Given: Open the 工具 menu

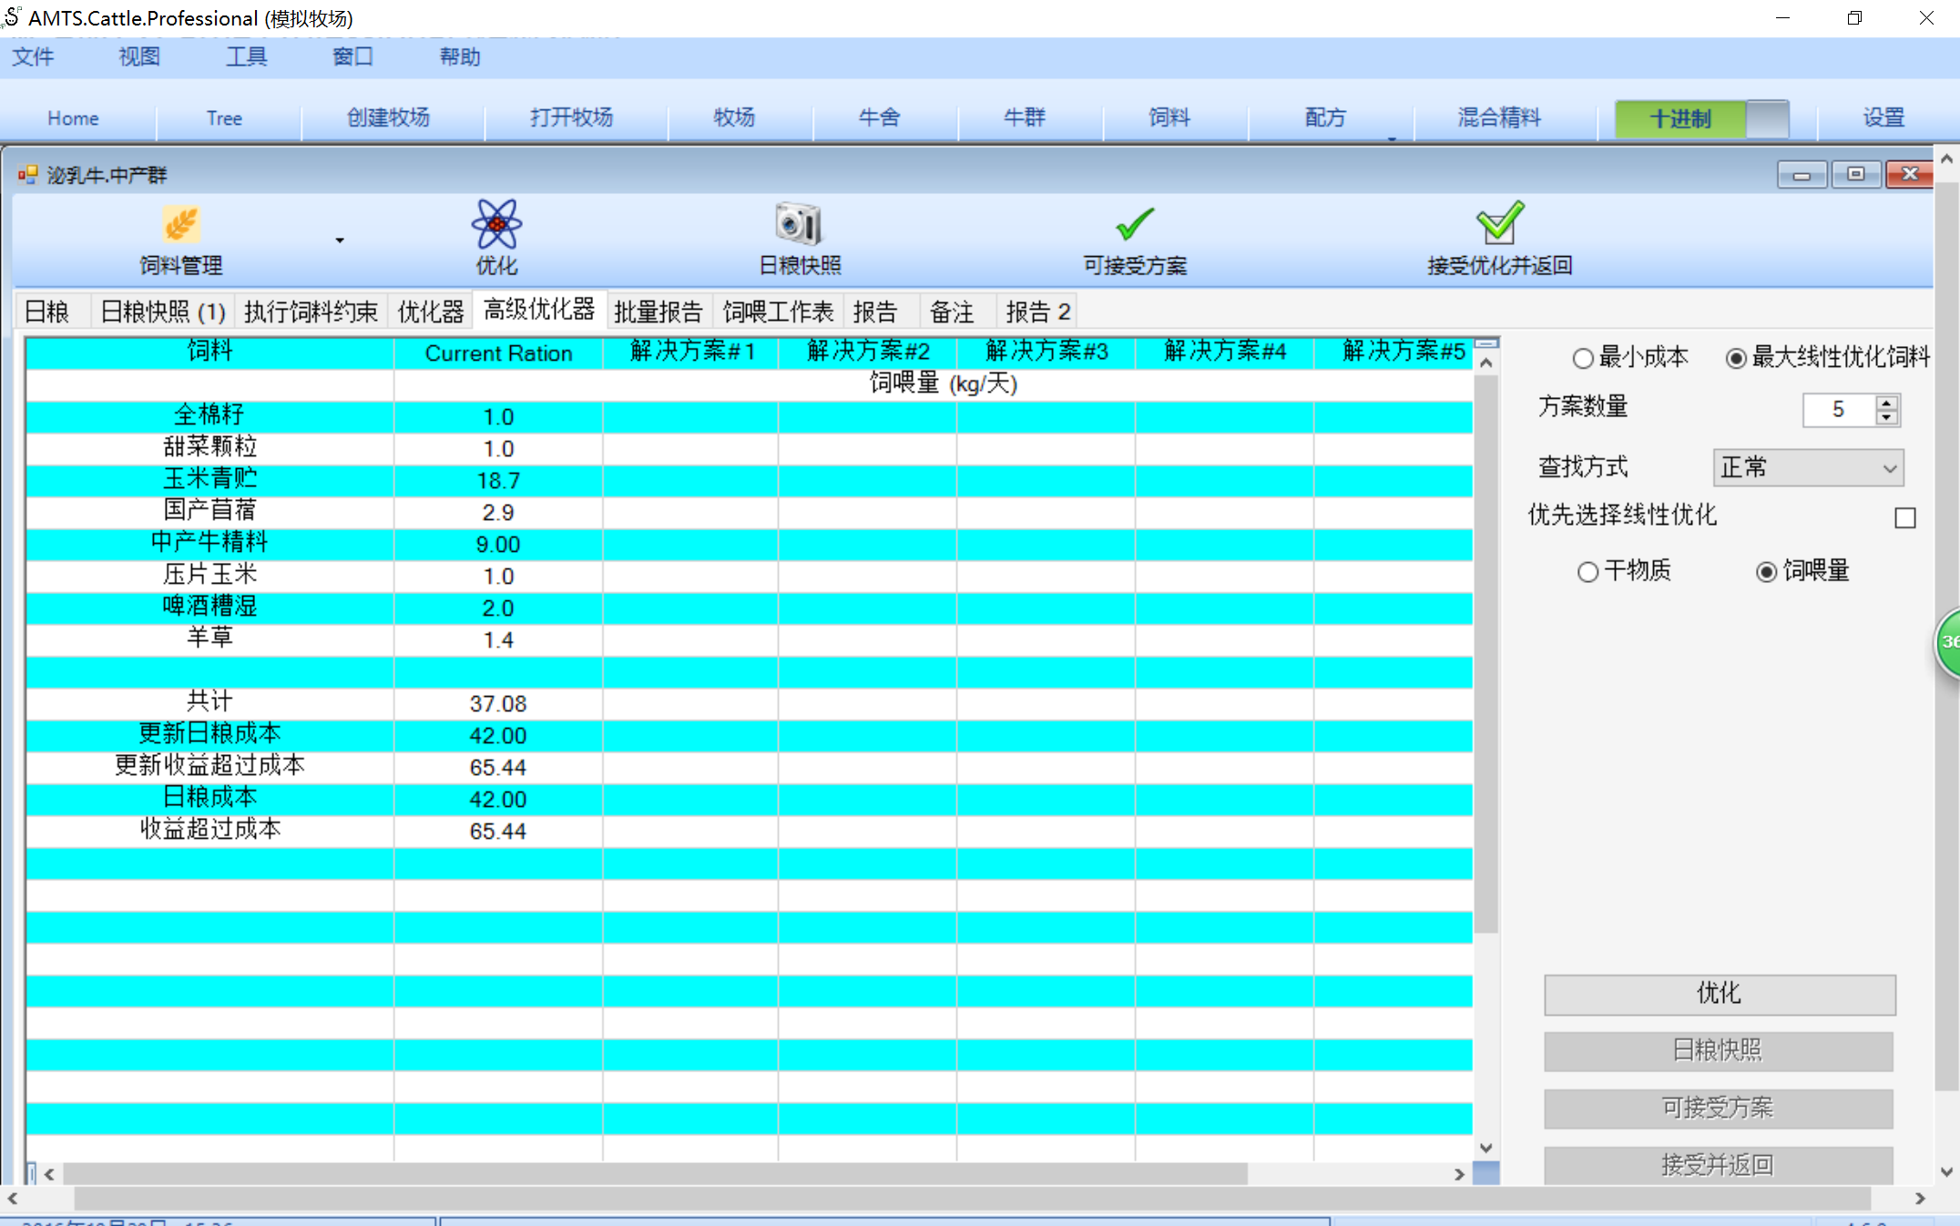Looking at the screenshot, I should 246,56.
